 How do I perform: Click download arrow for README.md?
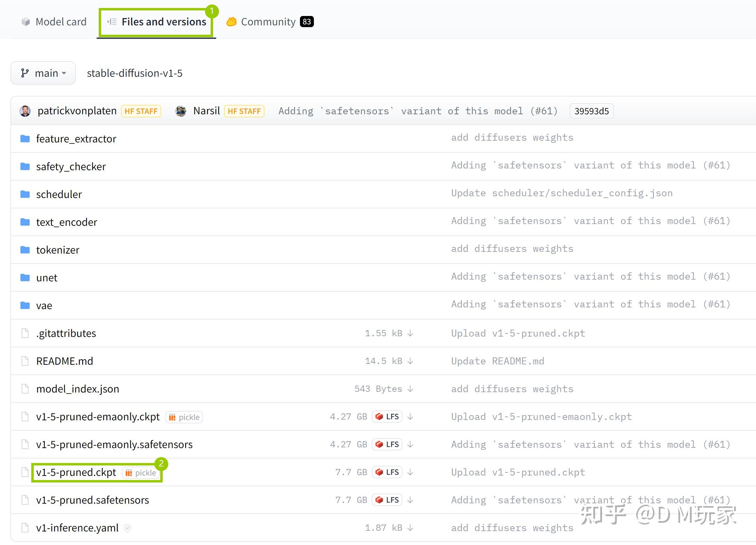tap(410, 361)
